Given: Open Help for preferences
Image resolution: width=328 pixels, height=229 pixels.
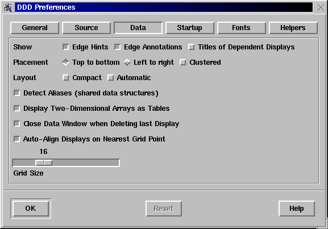Looking at the screenshot, I should pos(297,209).
